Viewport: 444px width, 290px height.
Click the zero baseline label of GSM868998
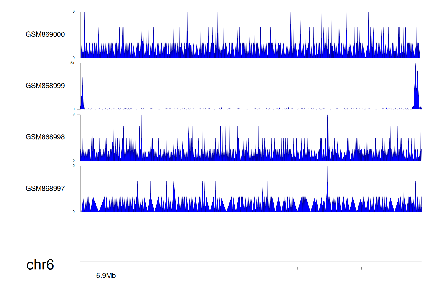tap(73, 160)
